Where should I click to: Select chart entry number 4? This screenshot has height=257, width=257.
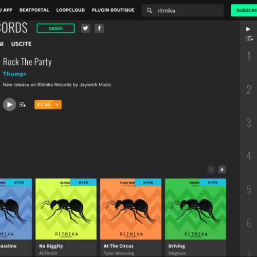tap(249, 156)
